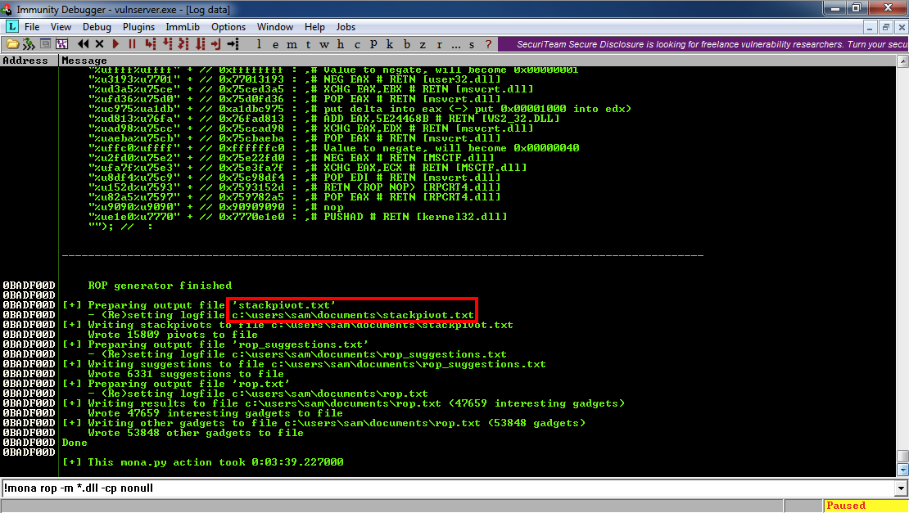909x513 pixels.
Task: Open Source window via 's' button
Action: pos(472,44)
